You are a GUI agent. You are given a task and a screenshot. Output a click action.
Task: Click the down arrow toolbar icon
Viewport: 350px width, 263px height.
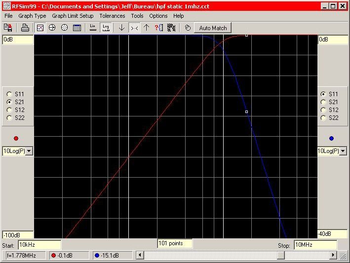(x=121, y=28)
